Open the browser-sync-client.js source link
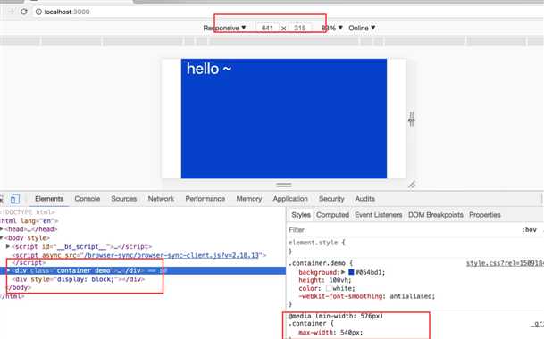Viewport: 544px width, 339px height. coord(172,255)
